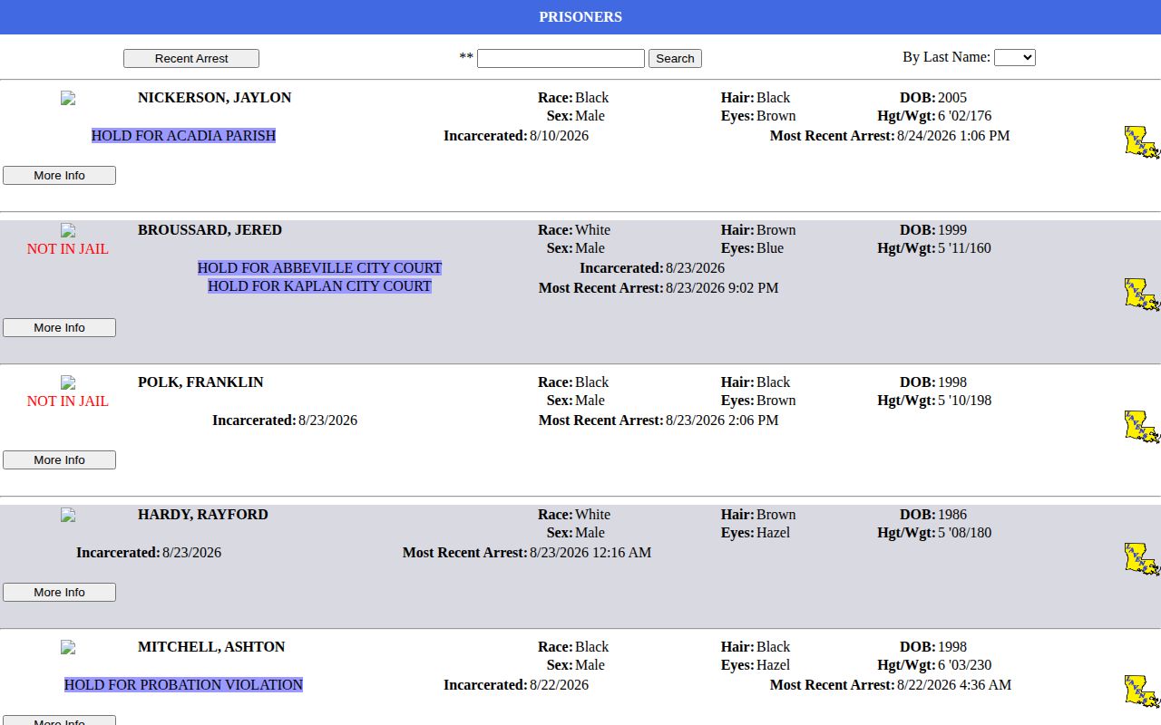Select the name BROUSSARD, JERED

click(x=210, y=230)
